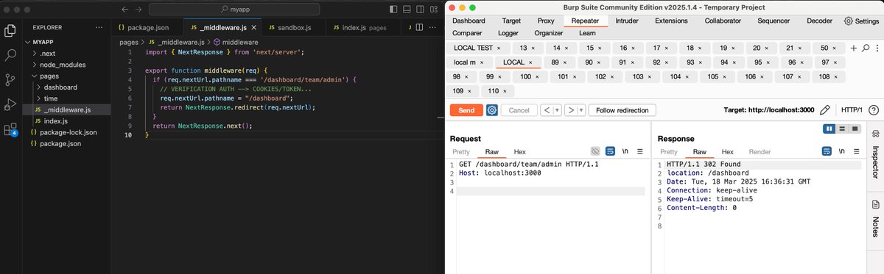Add a new Repeater tab with plus
The width and height of the screenshot is (884, 274).
tap(854, 48)
